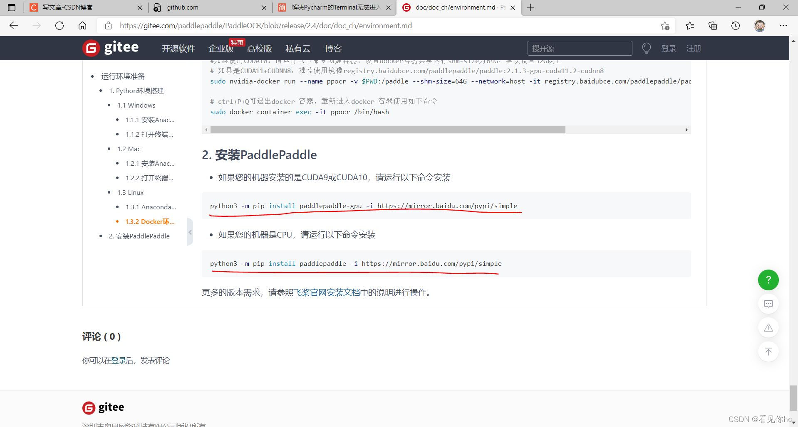The image size is (798, 427).
Task: Jump to top with arrow button
Action: (768, 351)
